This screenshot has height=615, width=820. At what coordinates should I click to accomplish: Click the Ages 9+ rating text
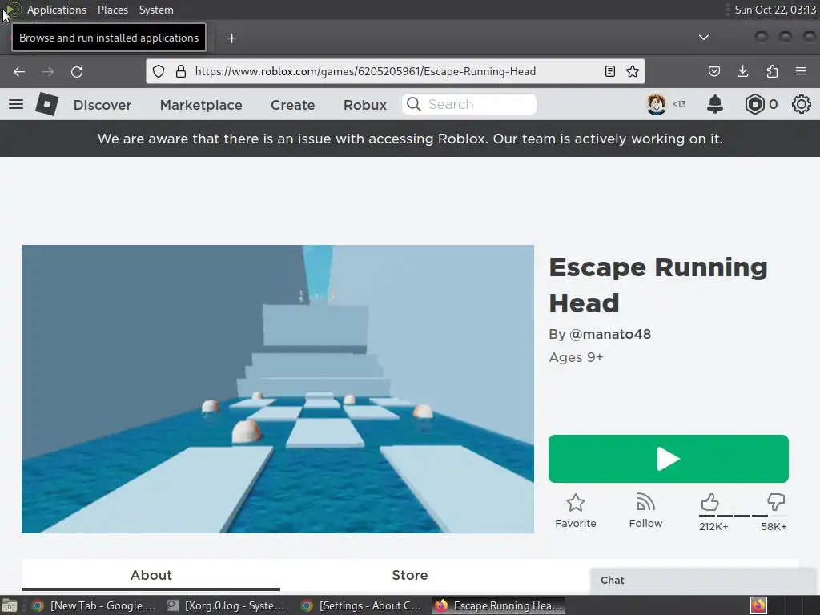tap(576, 357)
